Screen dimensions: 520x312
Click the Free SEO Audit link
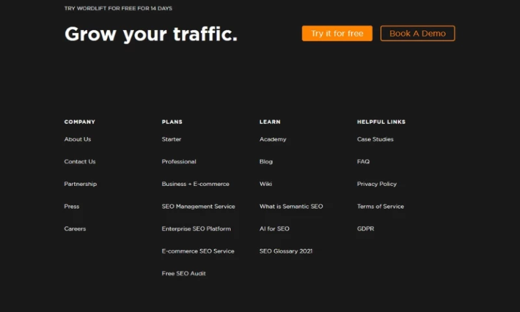point(183,274)
